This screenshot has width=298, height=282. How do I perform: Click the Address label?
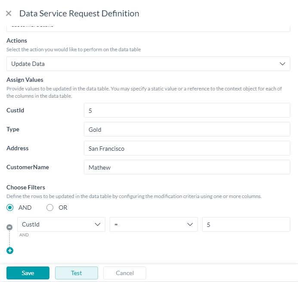[18, 148]
